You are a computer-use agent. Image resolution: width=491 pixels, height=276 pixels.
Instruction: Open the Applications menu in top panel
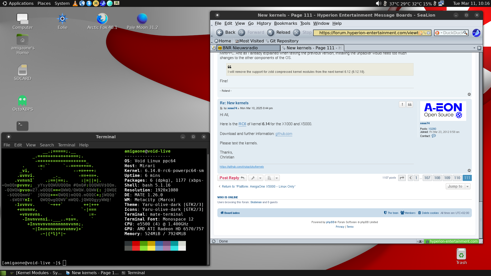point(18,3)
